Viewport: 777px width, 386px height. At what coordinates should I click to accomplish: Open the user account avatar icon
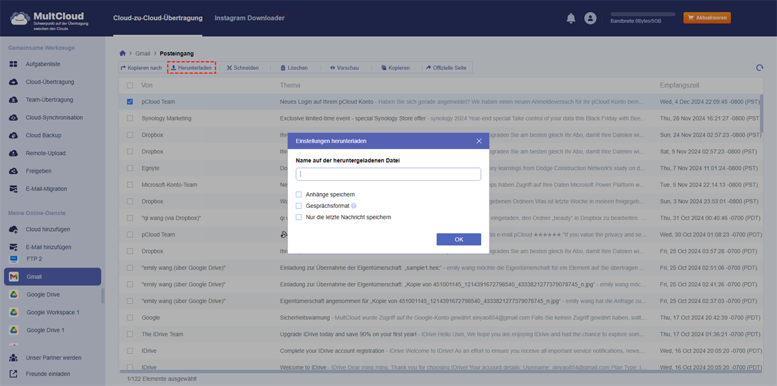[590, 19]
